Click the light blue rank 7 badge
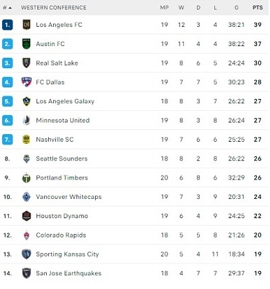270x289 pixels. [8, 140]
